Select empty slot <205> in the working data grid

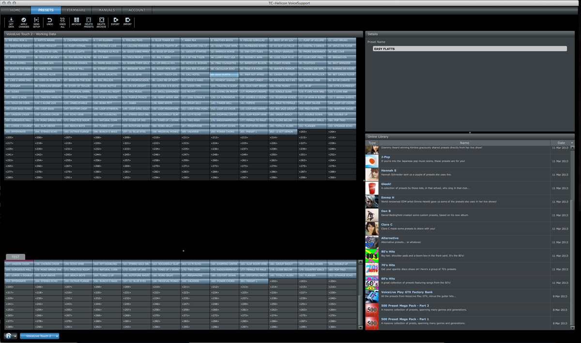(x=19, y=137)
